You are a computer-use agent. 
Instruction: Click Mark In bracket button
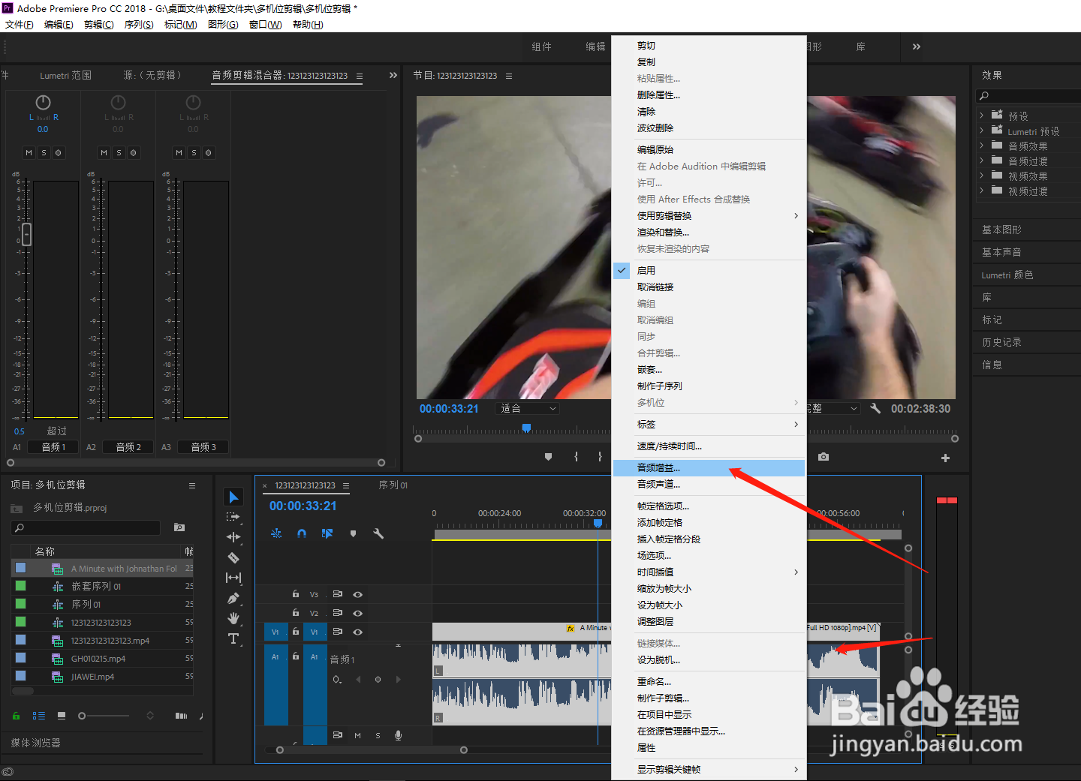[576, 456]
